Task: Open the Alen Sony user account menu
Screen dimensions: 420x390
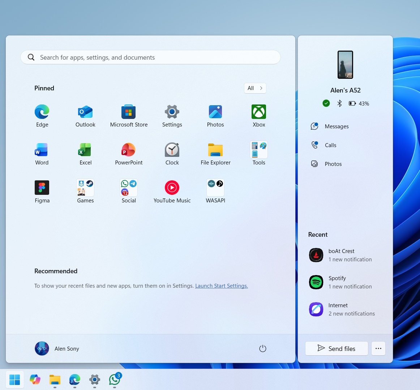Action: pyautogui.click(x=57, y=348)
